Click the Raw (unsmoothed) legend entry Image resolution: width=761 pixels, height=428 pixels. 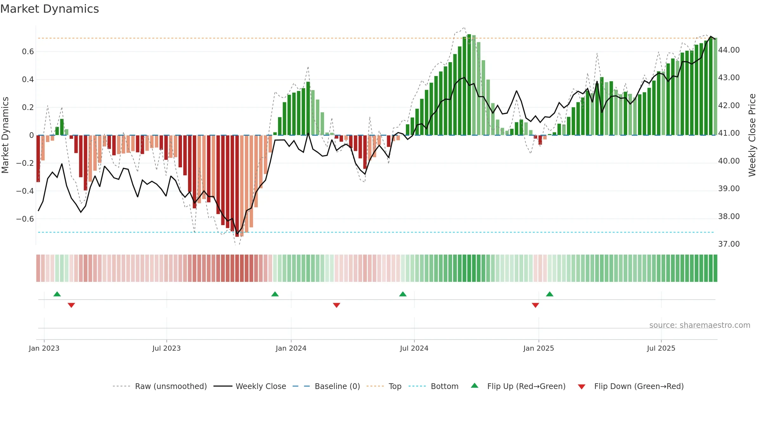tap(159, 386)
